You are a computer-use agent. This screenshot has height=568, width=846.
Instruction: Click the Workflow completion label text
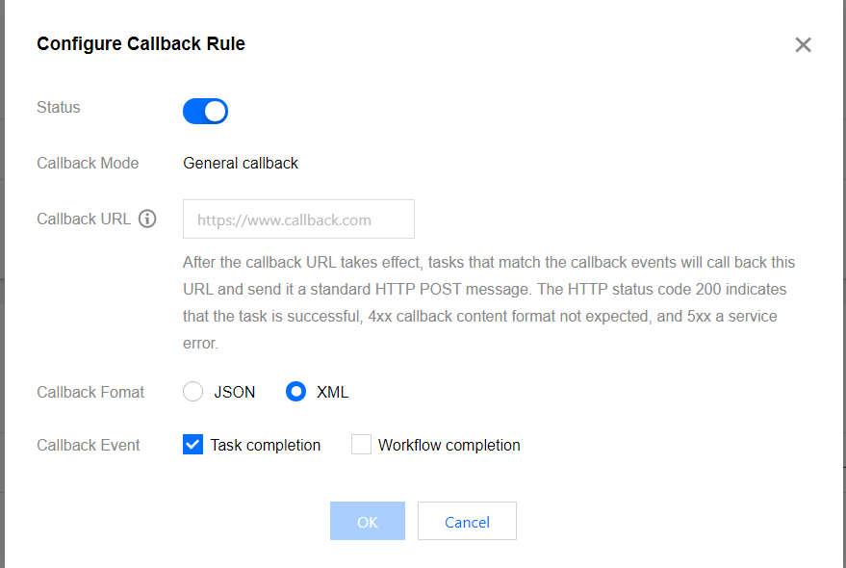pyautogui.click(x=449, y=445)
